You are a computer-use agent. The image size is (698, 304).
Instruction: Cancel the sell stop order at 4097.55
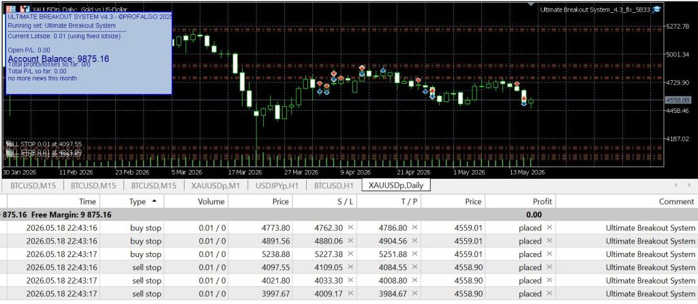(x=549, y=267)
